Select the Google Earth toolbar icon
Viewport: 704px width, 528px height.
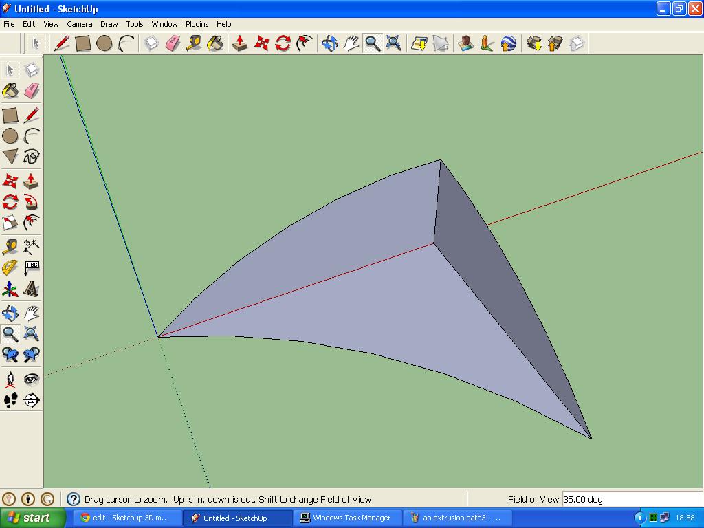(507, 43)
